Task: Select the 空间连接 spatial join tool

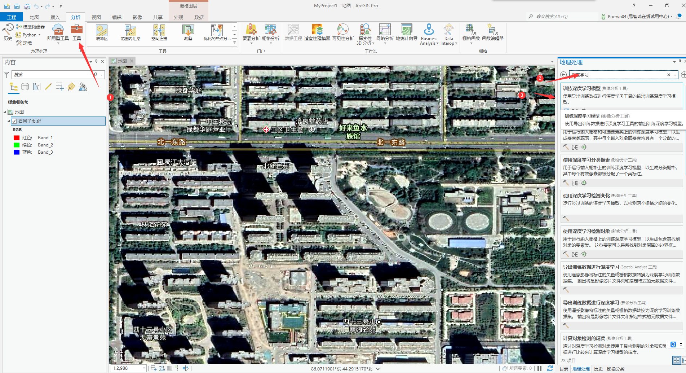Action: pos(159,32)
